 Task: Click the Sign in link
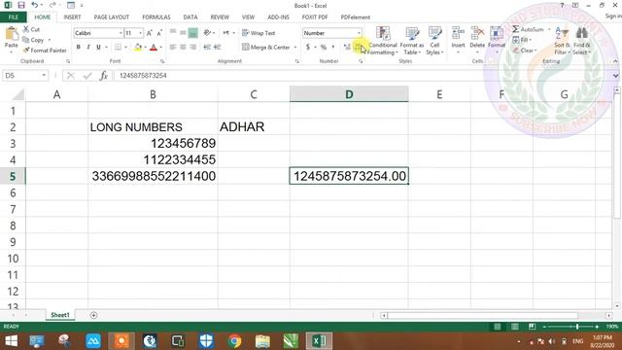coord(613,16)
